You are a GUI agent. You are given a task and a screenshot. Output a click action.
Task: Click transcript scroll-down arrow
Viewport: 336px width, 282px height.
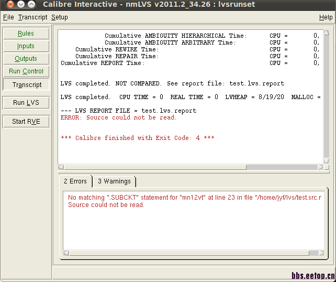pyautogui.click(x=327, y=161)
